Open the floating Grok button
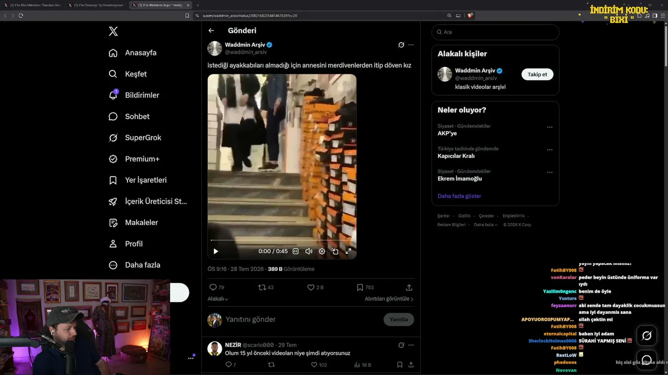Viewport: 668px width, 375px height. tap(647, 336)
